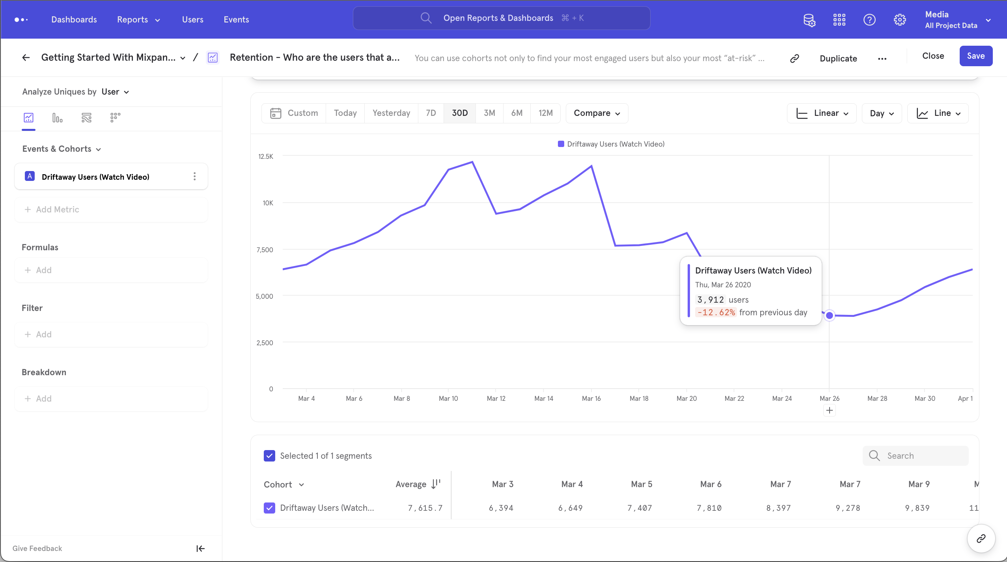1007x562 pixels.
Task: Copy report link icon in header
Action: tap(794, 58)
